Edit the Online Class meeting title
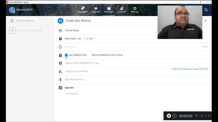 coord(72,30)
